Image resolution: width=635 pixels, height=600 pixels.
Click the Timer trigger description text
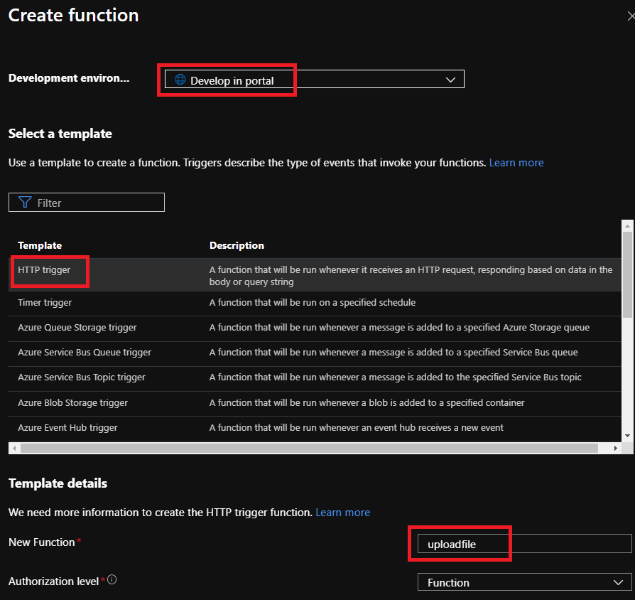point(313,303)
